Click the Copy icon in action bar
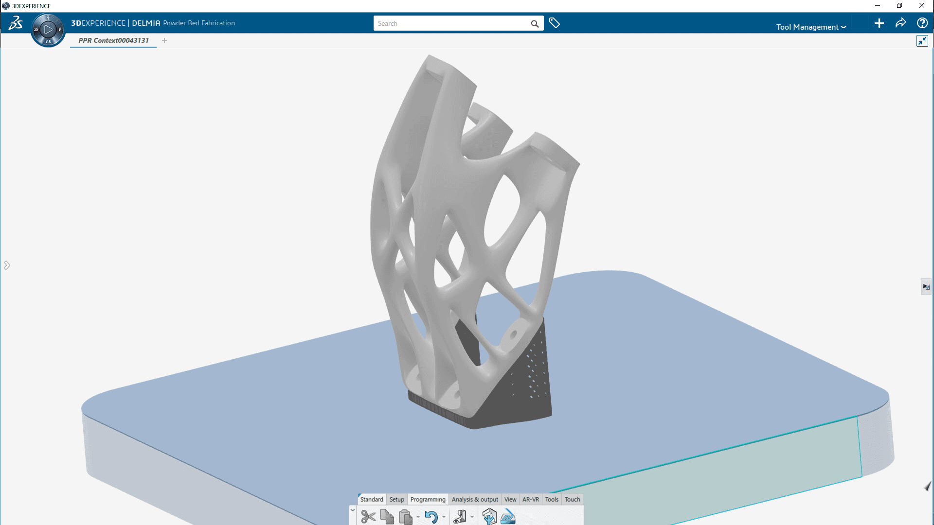934x525 pixels. click(387, 516)
